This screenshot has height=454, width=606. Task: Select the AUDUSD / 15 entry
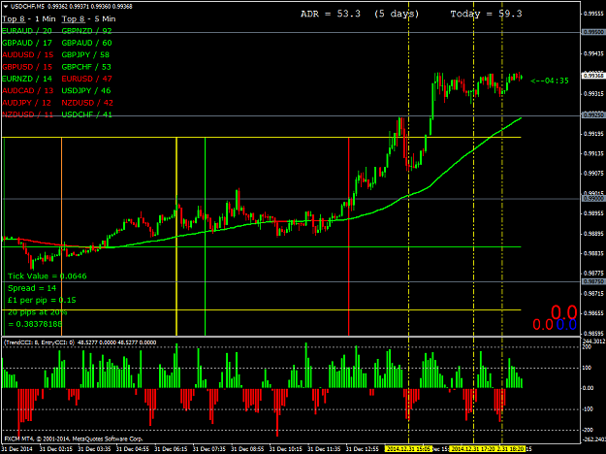click(x=28, y=55)
